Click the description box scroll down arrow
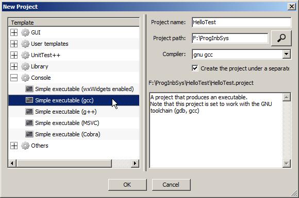The image size is (299, 198). coord(287,164)
